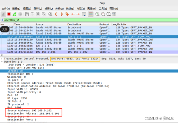
Task: Toggle packet list colorize rules icon
Action: (91, 14)
